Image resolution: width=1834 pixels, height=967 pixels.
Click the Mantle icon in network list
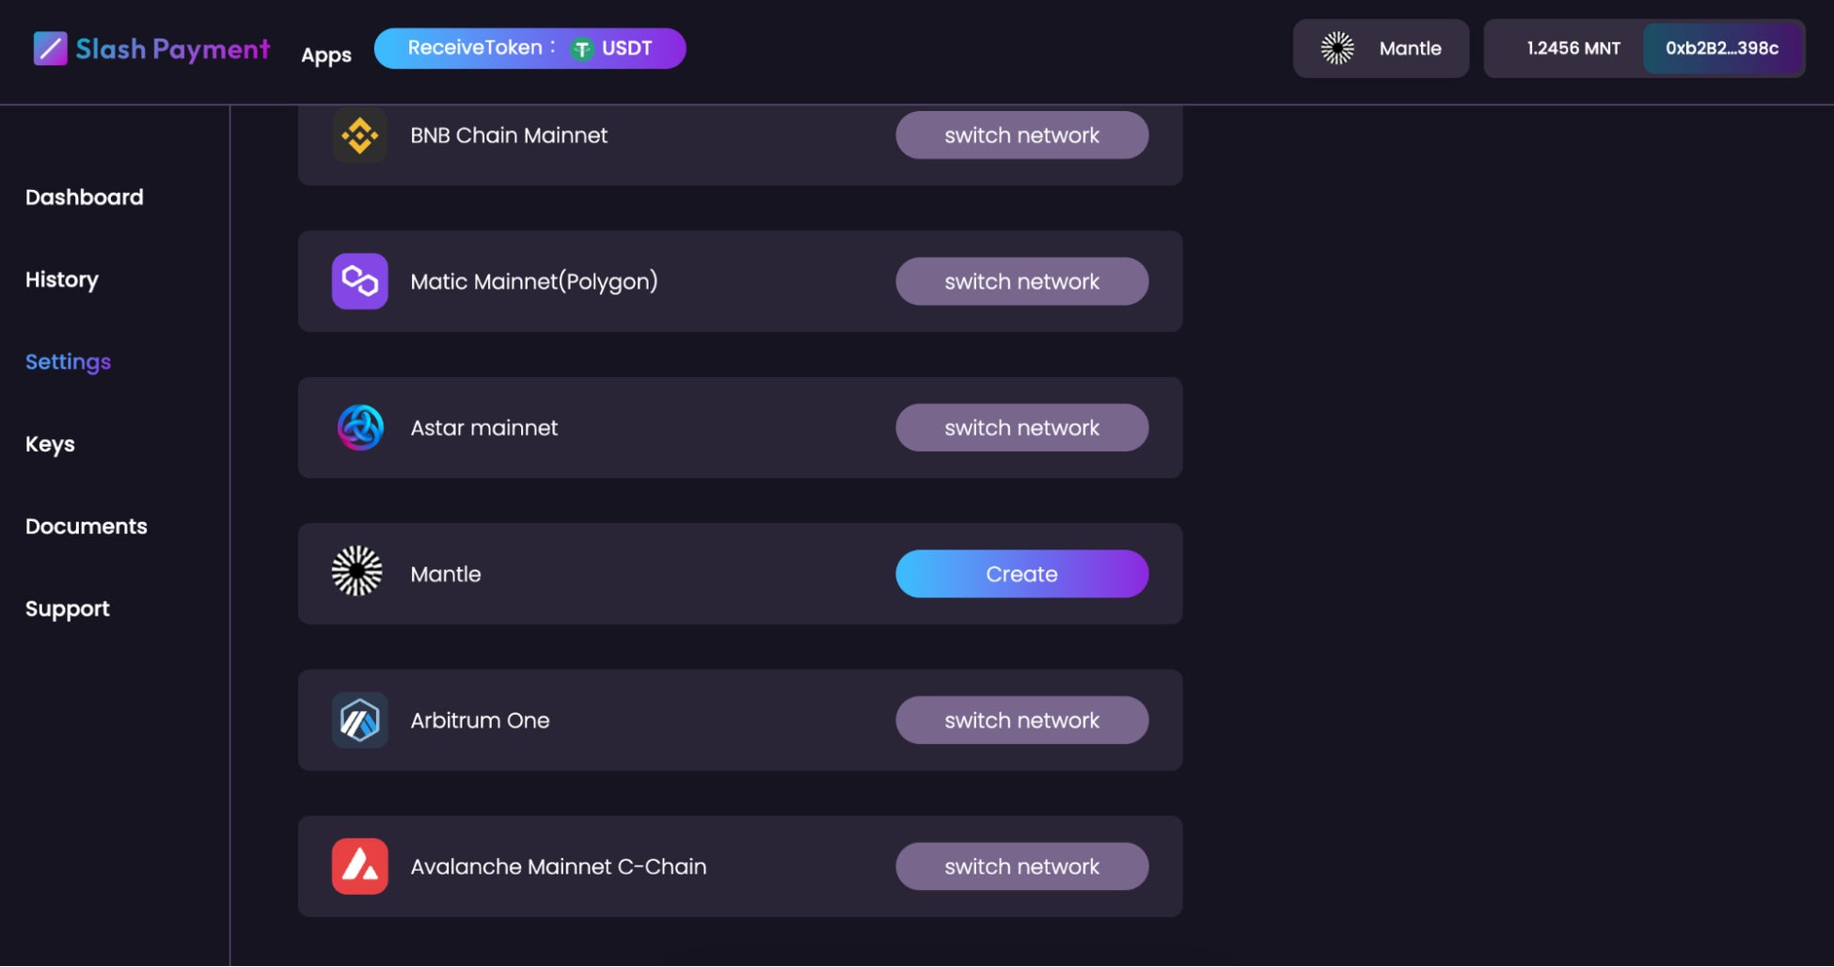[x=357, y=571]
